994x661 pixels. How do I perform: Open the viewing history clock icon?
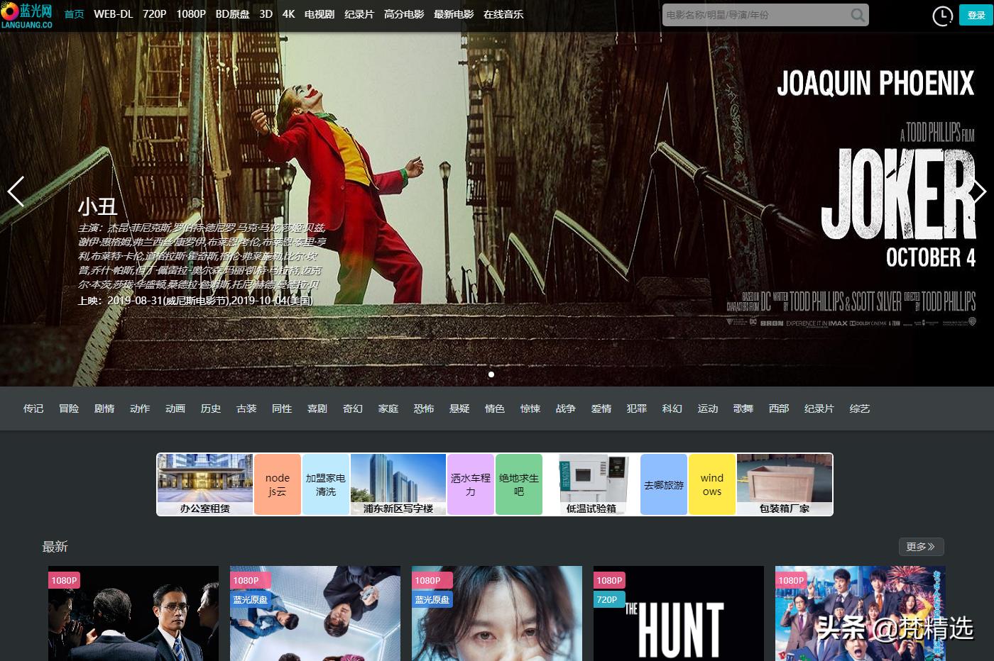[x=942, y=16]
